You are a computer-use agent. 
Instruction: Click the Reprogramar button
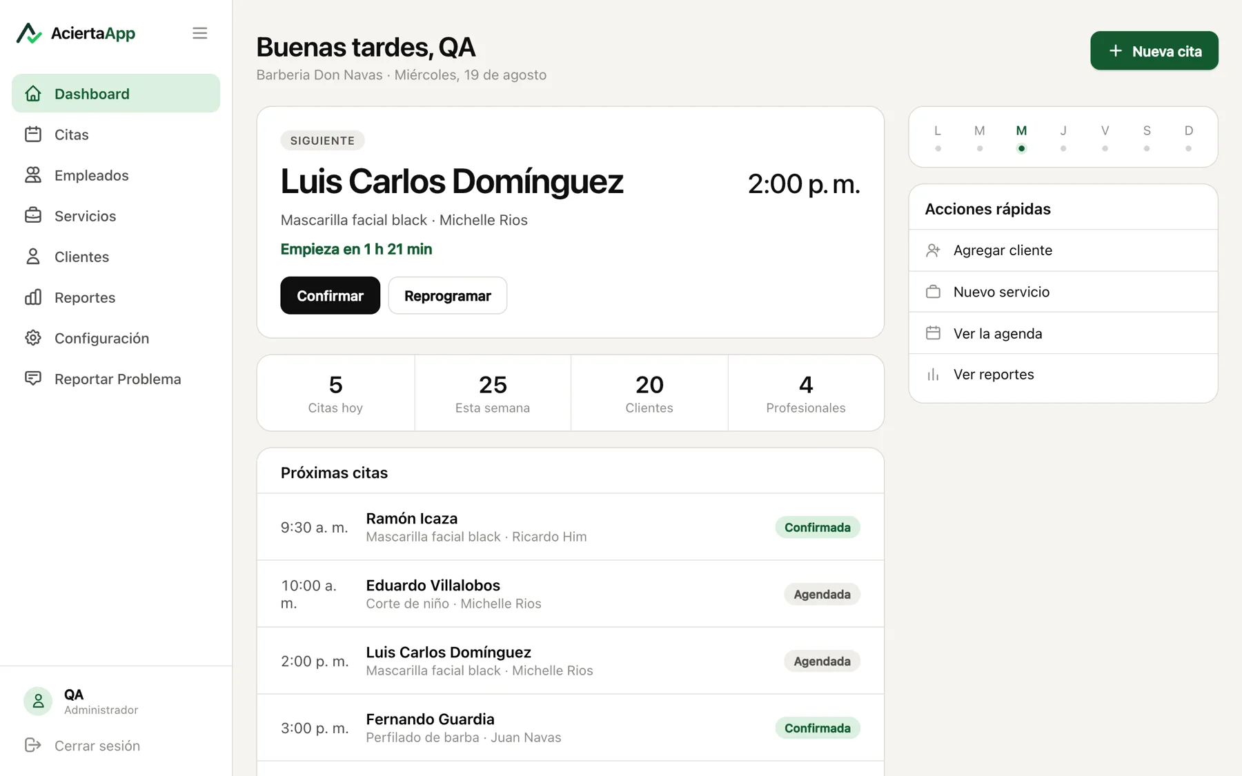(447, 295)
